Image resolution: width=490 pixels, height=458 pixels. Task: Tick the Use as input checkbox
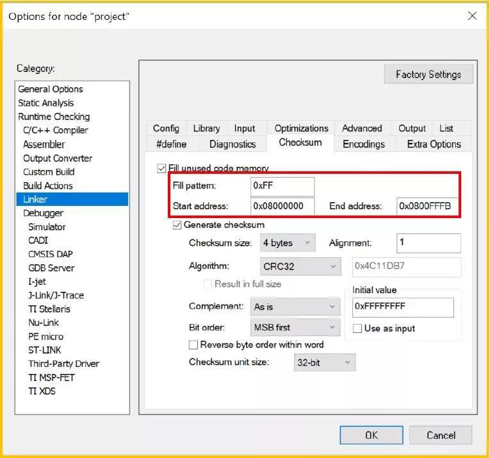[x=357, y=328]
